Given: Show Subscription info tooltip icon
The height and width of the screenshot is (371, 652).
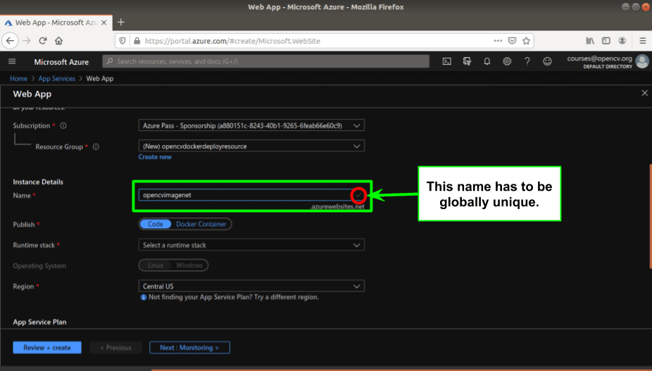Looking at the screenshot, I should tap(63, 125).
